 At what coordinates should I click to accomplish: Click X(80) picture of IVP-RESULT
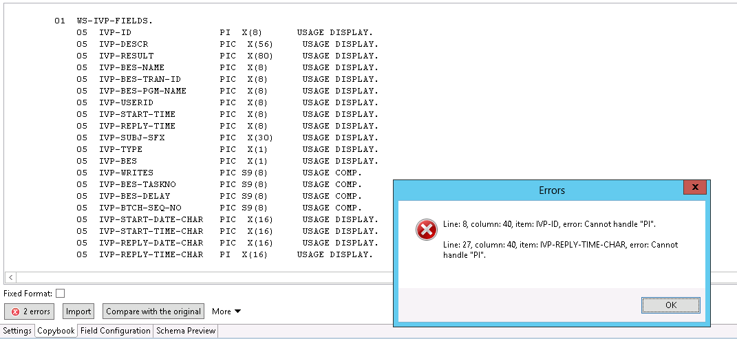pos(260,56)
